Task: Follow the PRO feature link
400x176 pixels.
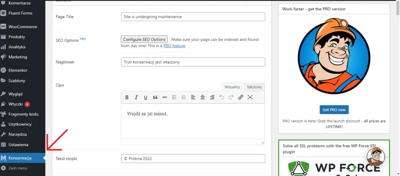Action: point(174,46)
